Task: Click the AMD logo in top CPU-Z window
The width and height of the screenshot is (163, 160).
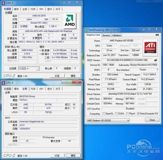Action: [x=70, y=21]
